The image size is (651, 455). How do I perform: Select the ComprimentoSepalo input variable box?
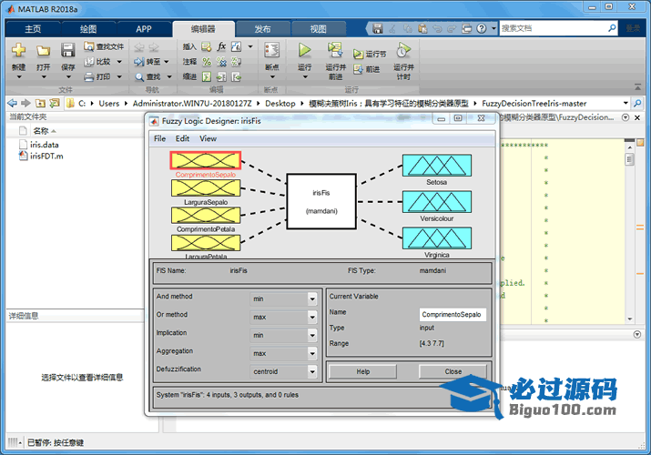coord(206,160)
